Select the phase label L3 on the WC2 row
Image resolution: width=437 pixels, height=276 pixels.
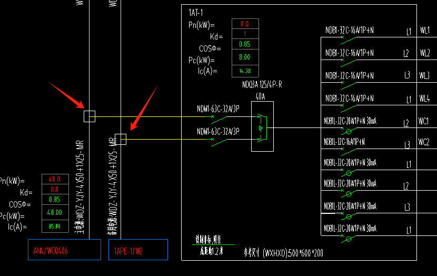[407, 145]
